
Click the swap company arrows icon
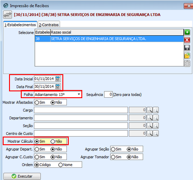pos(8,15)
